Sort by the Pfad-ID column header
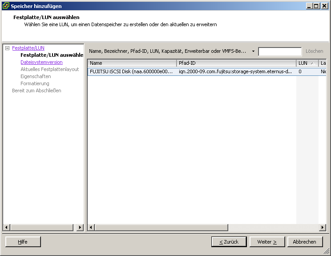The width and height of the screenshot is (331, 256). (x=236, y=63)
